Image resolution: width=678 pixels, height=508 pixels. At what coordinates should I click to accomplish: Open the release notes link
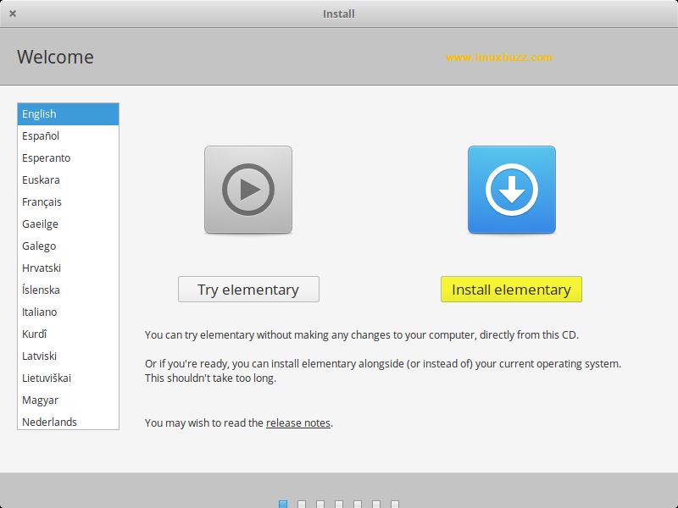point(298,422)
